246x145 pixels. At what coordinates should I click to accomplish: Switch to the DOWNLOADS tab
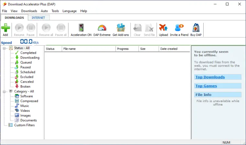click(x=15, y=17)
